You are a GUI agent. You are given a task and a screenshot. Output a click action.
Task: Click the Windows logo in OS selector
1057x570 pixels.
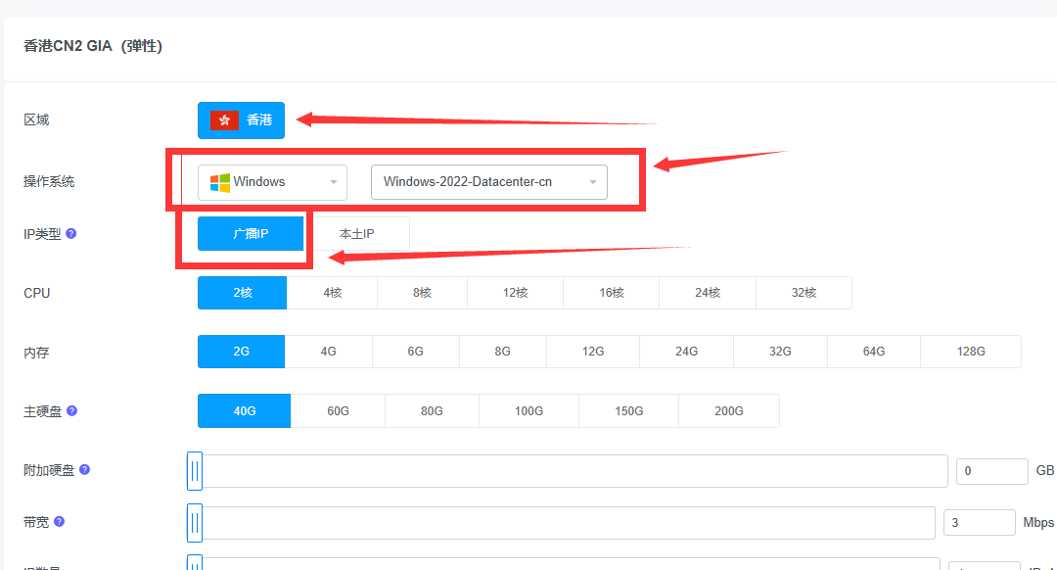tap(220, 182)
